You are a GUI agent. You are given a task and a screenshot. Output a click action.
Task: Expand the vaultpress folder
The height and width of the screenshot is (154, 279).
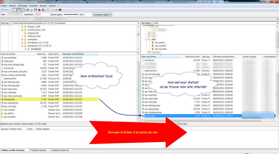(22, 39)
